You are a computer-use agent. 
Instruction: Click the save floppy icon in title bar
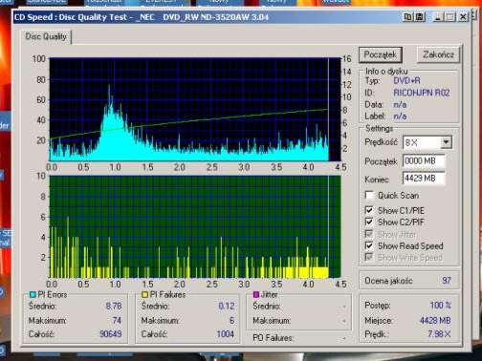(x=420, y=17)
